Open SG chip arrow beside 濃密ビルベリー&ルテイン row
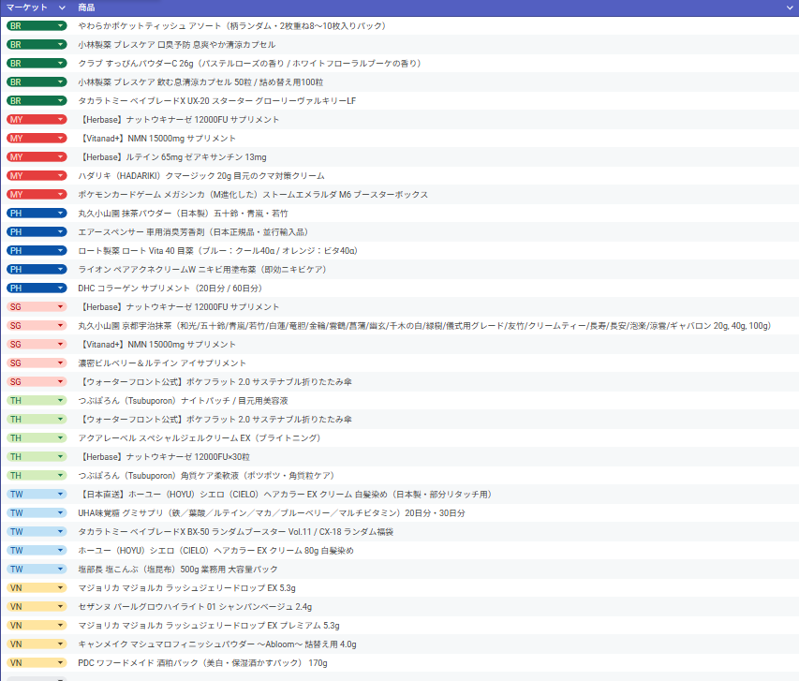The width and height of the screenshot is (799, 681). pyautogui.click(x=60, y=363)
